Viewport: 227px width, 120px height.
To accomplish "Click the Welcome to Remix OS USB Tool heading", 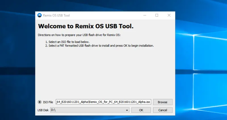I will click(x=86, y=26).
